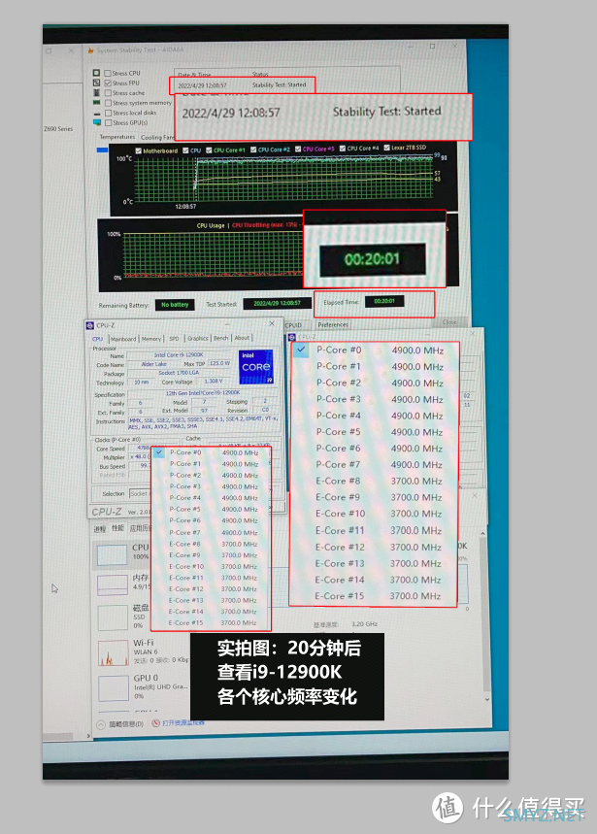Viewport: 597px width, 834px height.
Task: Choose E-Core #11 in the small core menu
Action: pyautogui.click(x=213, y=578)
